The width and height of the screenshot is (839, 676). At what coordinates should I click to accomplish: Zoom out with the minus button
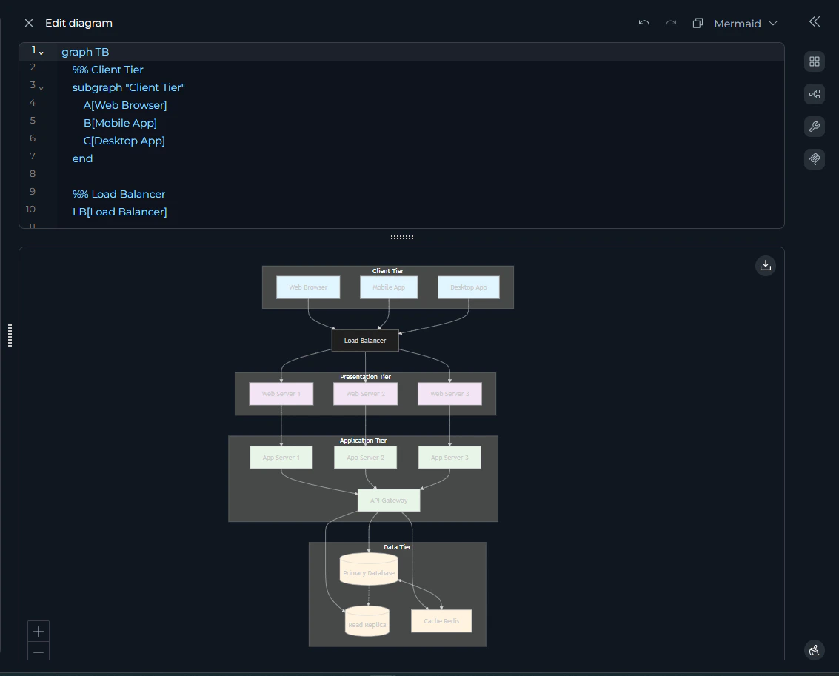pos(39,652)
